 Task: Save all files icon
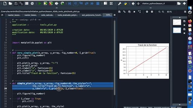pos(21,3)
